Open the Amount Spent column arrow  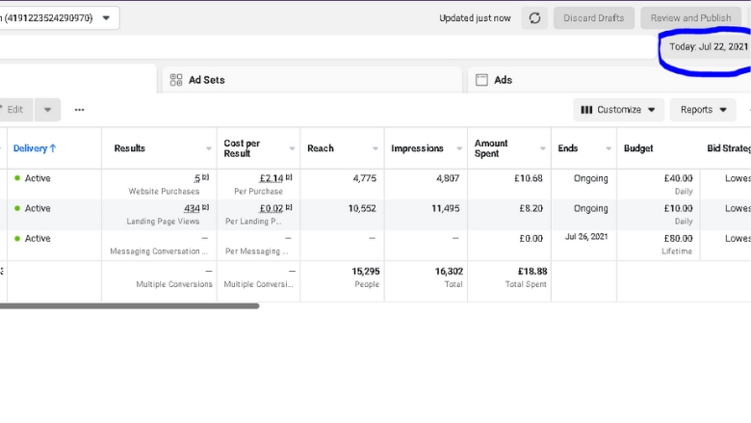(x=542, y=148)
